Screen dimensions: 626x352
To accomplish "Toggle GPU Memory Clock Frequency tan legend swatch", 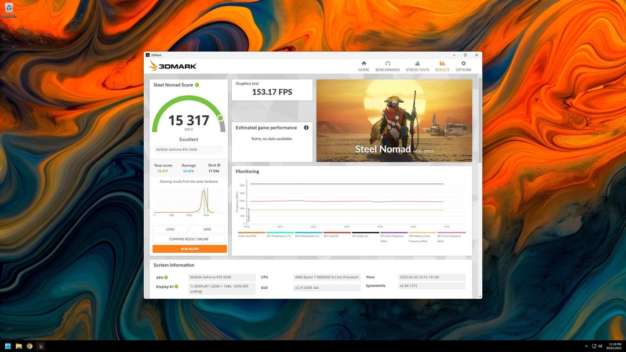I will 423,233.
